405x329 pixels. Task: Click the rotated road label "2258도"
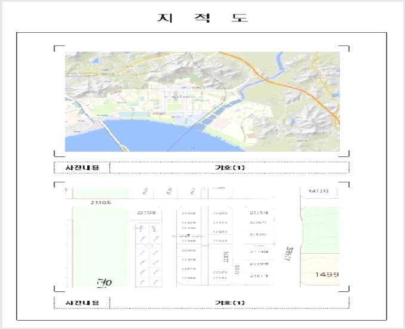(289, 254)
